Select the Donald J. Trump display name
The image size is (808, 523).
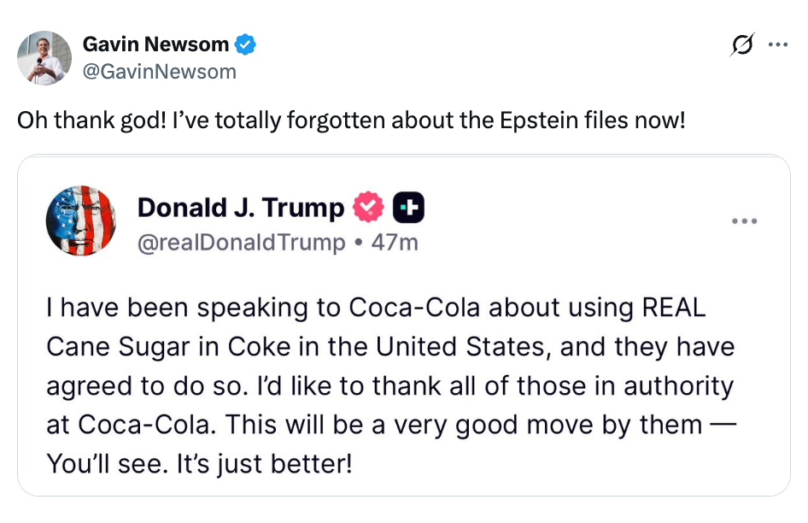(x=243, y=207)
